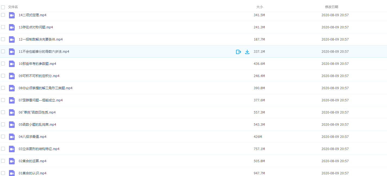Screen dimensions: 387x176
Task: Sort files by the 大小 column header
Action: click(259, 7)
